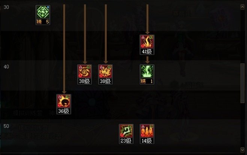Click the locked swirl skill labeled 38级

tap(84, 71)
